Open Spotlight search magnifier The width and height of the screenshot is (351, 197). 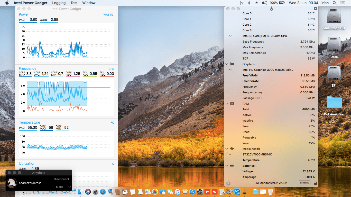(334, 3)
